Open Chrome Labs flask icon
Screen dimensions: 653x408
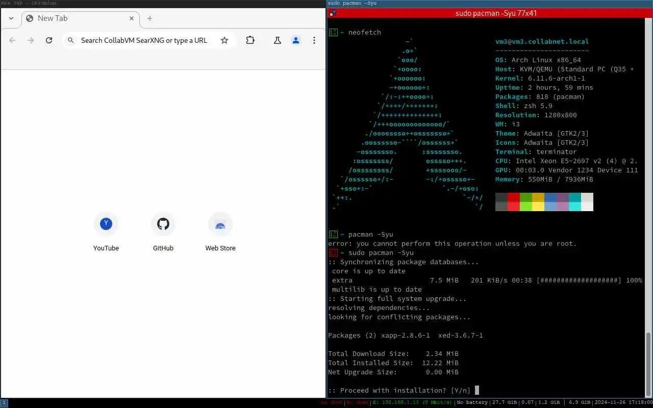tap(278, 40)
